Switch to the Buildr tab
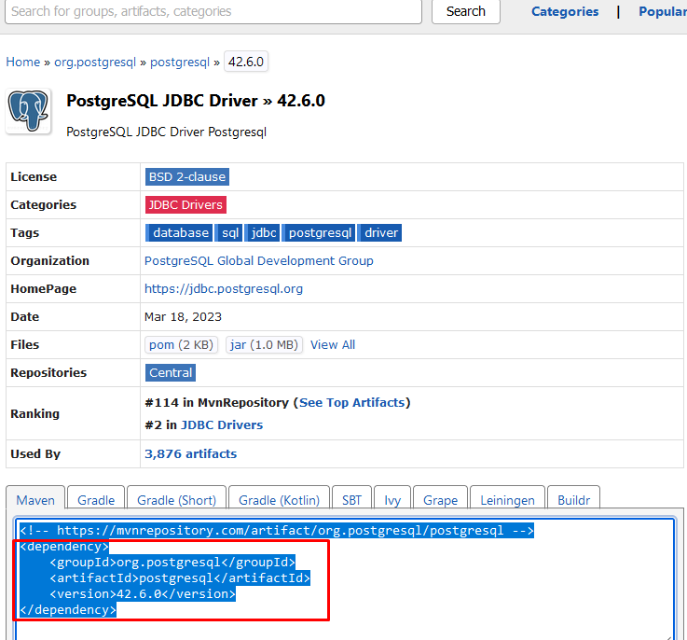687x640 pixels. pos(574,500)
